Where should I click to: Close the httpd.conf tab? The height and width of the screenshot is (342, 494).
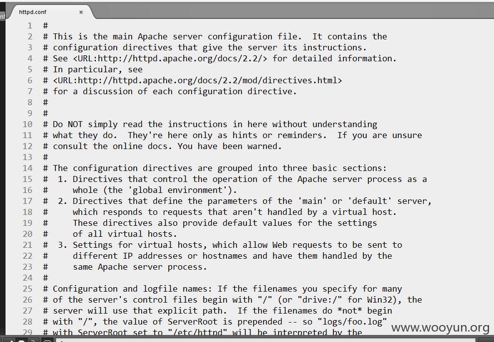(81, 12)
